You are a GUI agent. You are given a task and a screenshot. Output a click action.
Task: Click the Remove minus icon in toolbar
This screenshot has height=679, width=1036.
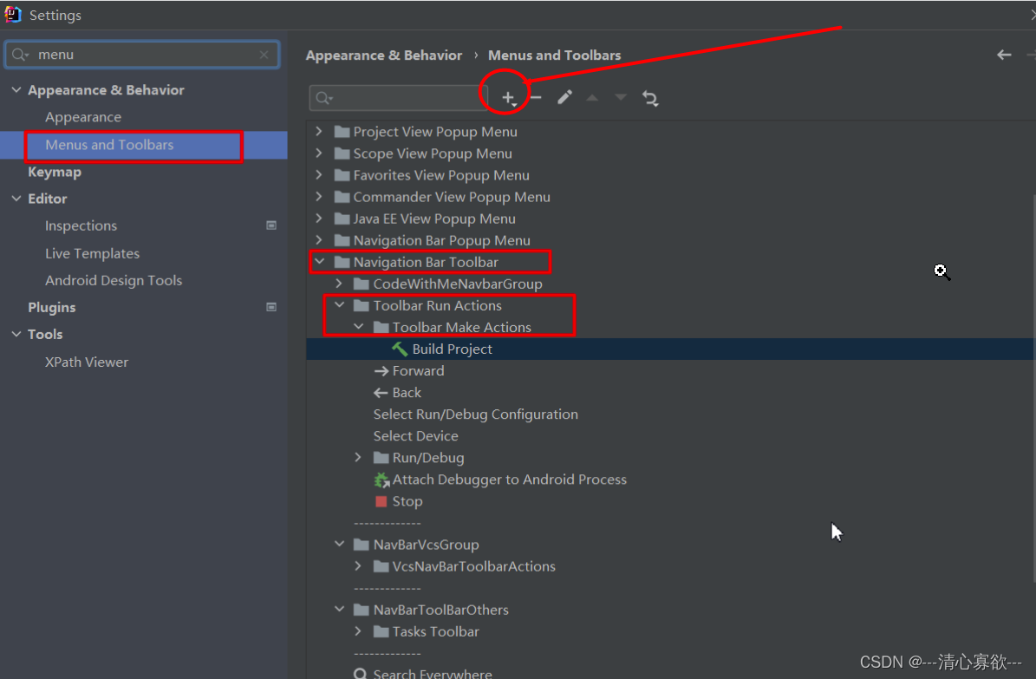point(536,98)
